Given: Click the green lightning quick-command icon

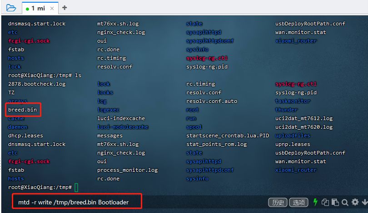Looking at the screenshot, I should [315, 202].
